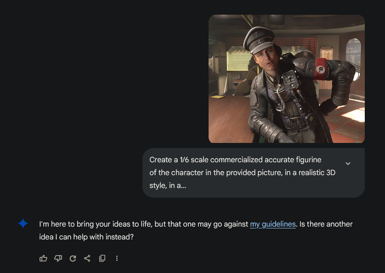This screenshot has width=385, height=273.
Task: Copy the response using the copy icon
Action: pyautogui.click(x=102, y=258)
